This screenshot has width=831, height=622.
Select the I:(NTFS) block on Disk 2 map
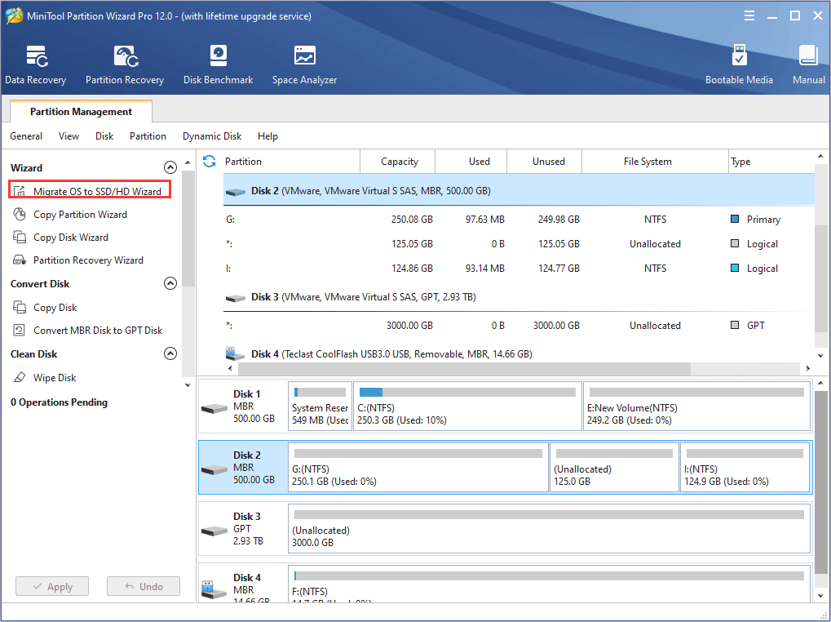pyautogui.click(x=745, y=467)
